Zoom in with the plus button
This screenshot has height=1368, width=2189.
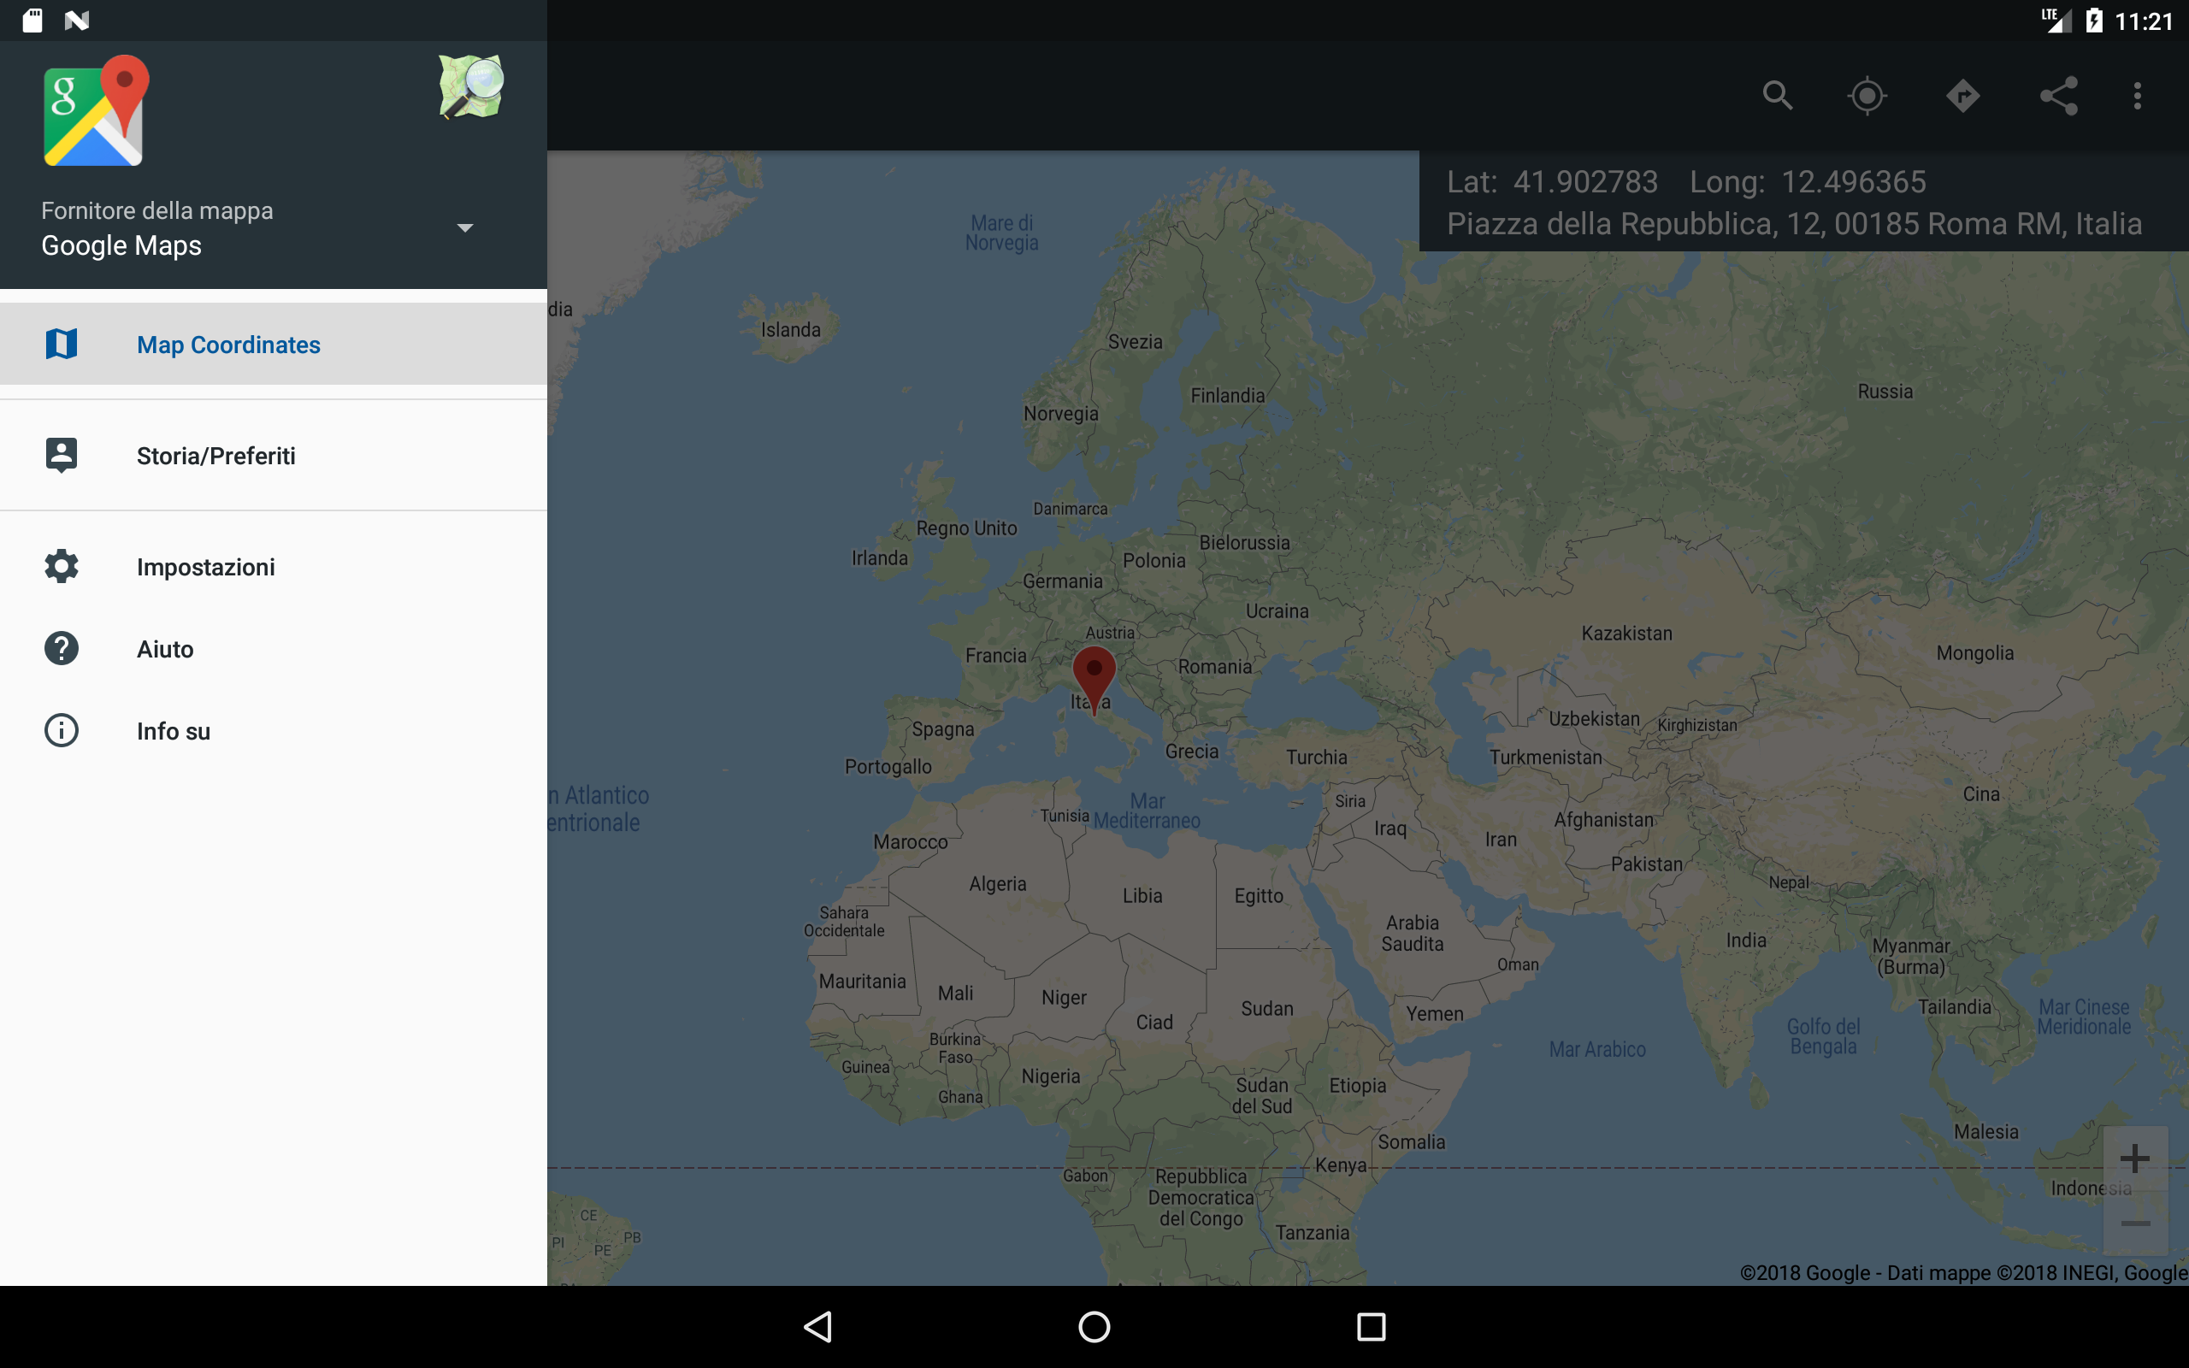click(x=2135, y=1158)
